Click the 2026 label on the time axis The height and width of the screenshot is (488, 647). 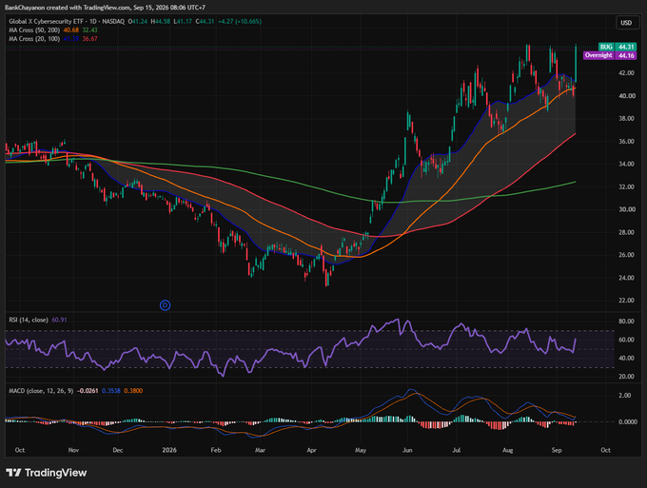[169, 450]
